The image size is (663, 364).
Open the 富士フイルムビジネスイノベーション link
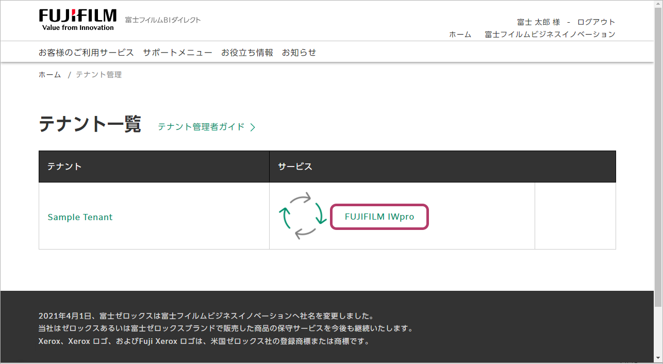[550, 35]
